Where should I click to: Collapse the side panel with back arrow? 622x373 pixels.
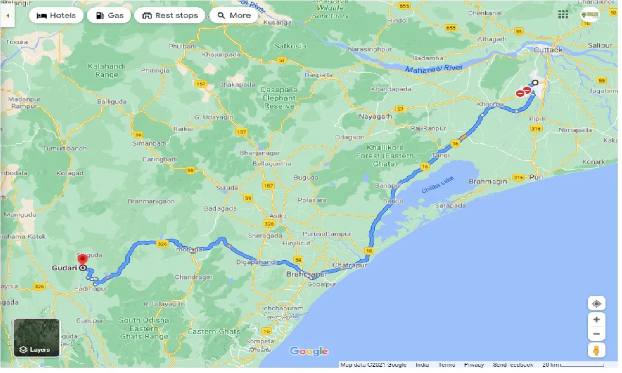8,15
